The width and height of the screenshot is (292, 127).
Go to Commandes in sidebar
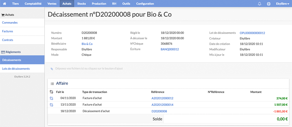[22, 23]
